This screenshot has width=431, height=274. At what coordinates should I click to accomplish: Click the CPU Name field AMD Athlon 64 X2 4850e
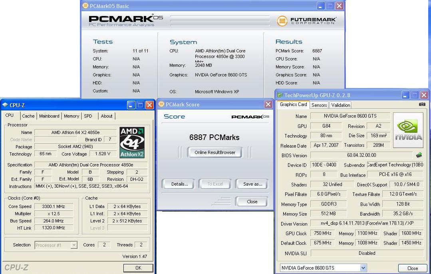click(75, 132)
